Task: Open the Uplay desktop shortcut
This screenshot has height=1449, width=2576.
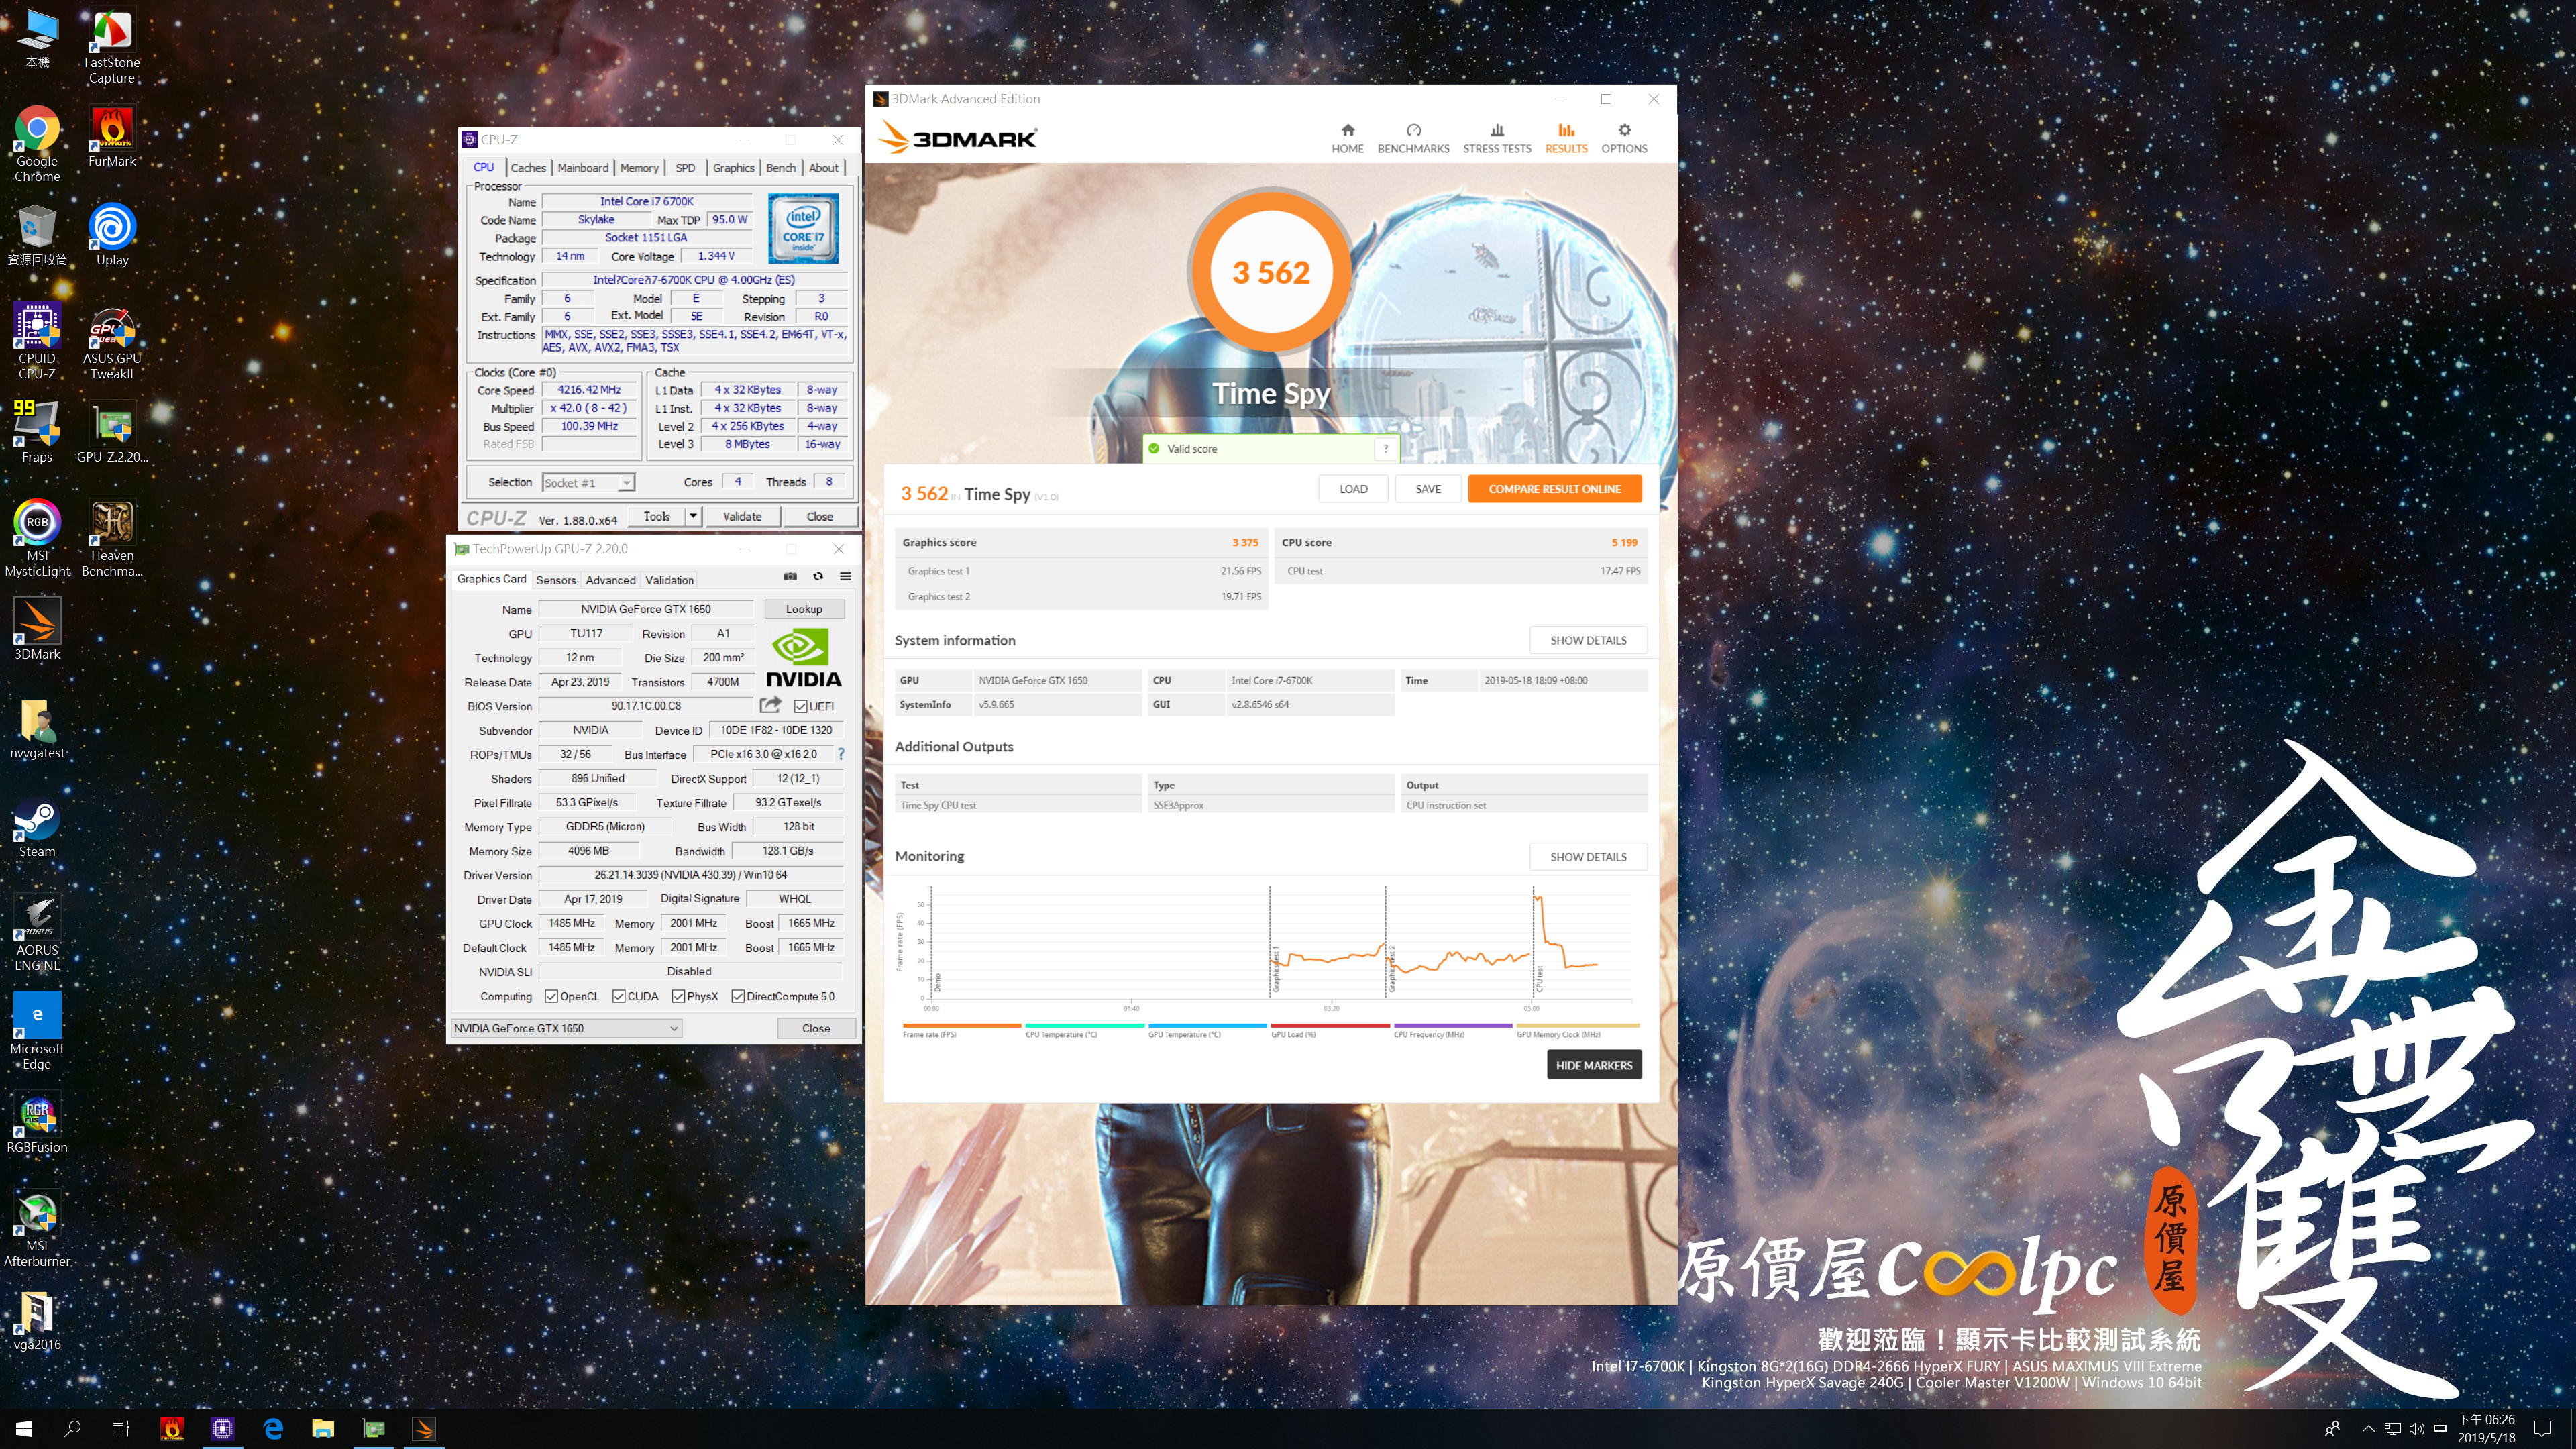Action: coord(112,234)
